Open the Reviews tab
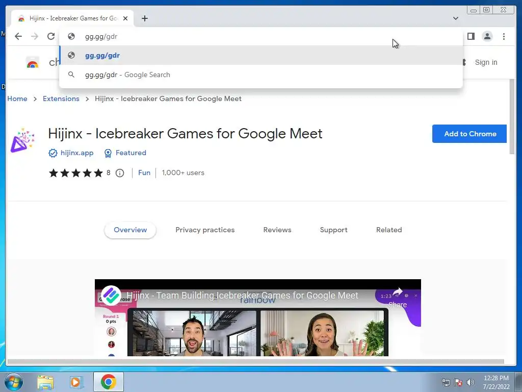 point(277,230)
